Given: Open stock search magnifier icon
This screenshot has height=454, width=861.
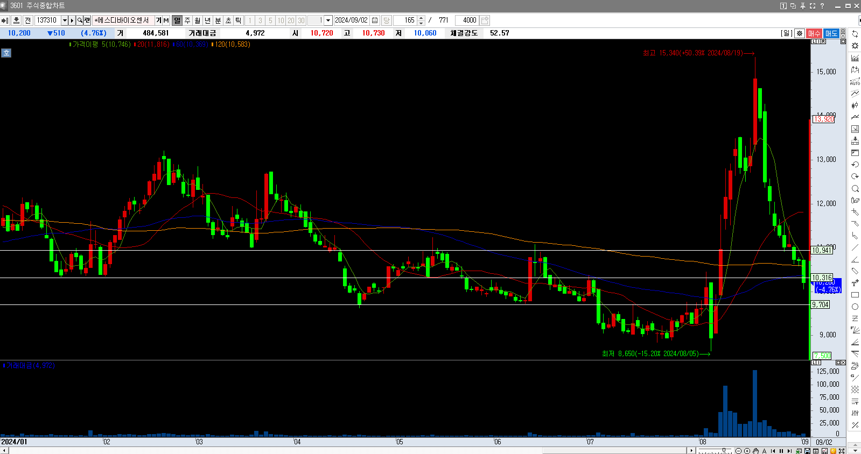Looking at the screenshot, I should pyautogui.click(x=80, y=20).
